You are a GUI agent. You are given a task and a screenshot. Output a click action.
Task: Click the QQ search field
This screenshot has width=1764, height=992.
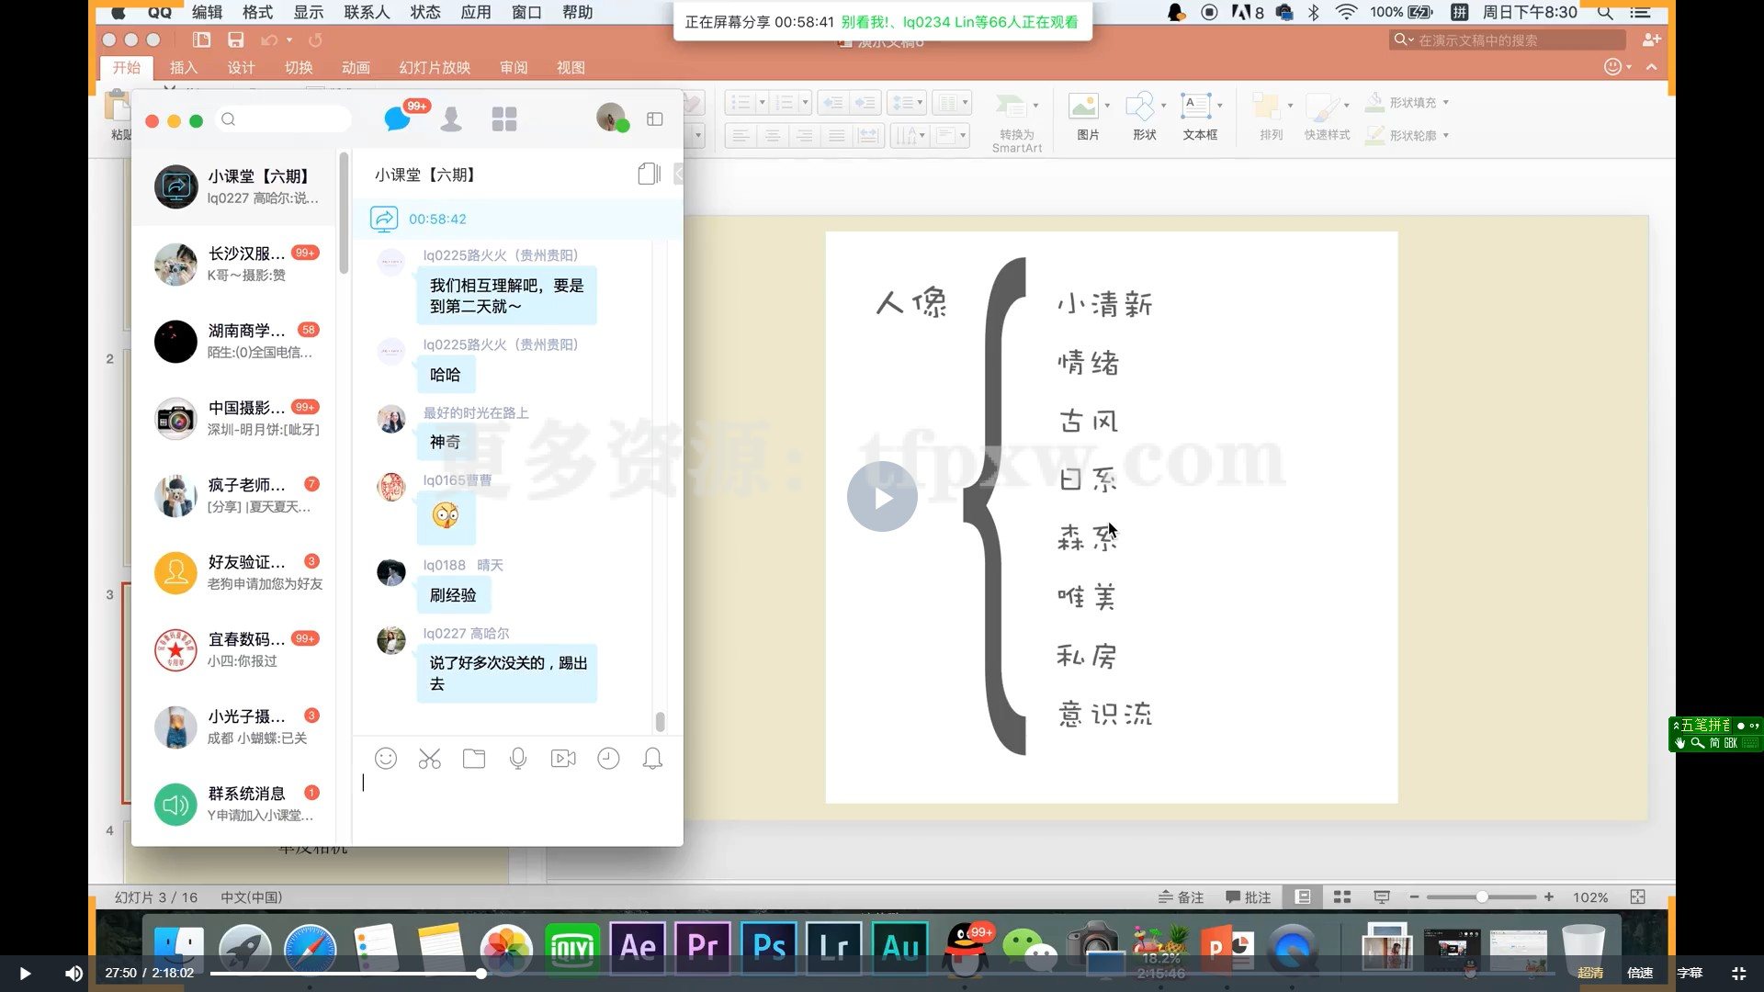pos(284,119)
